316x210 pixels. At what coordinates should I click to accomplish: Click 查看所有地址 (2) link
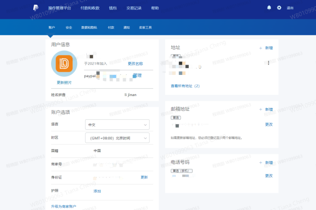tap(185, 86)
